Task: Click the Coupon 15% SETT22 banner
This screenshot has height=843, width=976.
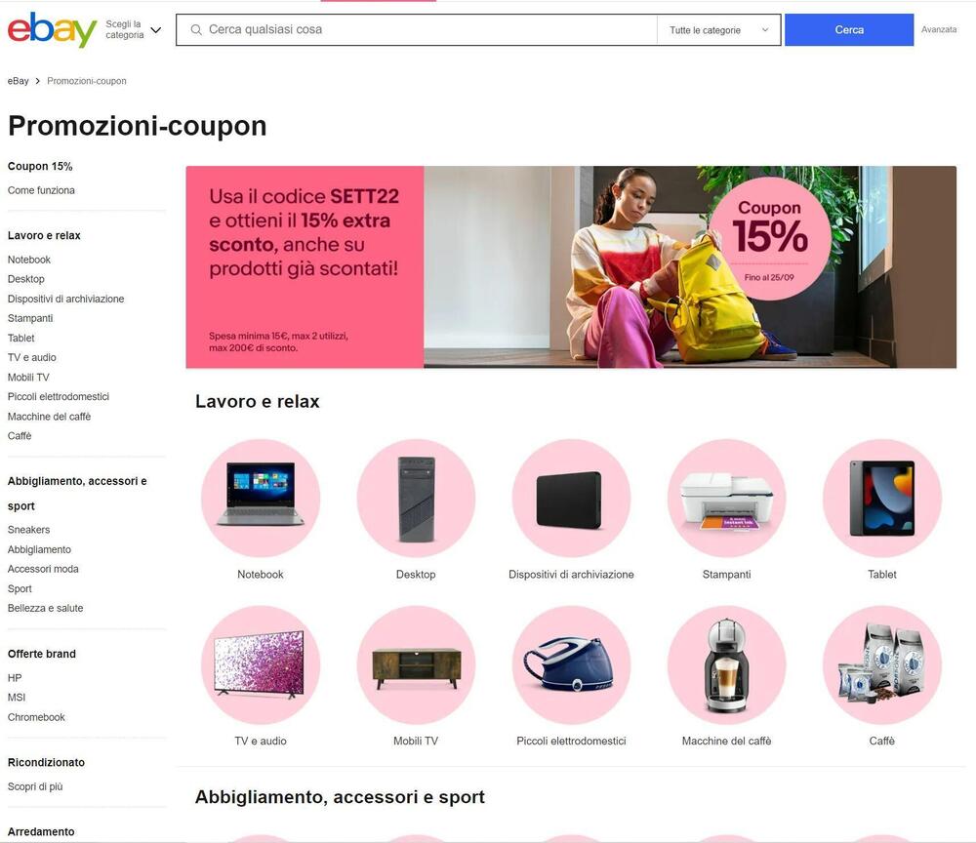Action: (571, 267)
